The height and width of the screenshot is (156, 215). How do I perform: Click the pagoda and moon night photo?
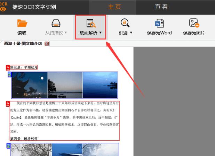(30, 85)
